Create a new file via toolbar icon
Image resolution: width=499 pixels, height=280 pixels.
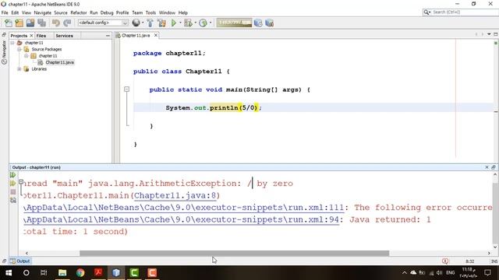pos(9,23)
